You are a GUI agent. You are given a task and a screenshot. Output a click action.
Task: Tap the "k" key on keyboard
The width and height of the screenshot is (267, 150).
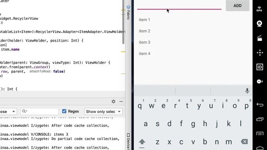pyautogui.click(x=229, y=124)
